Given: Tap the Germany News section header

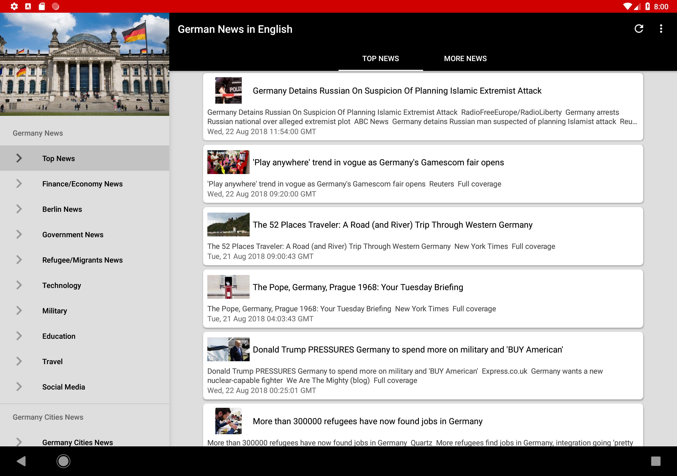Looking at the screenshot, I should pyautogui.click(x=38, y=133).
